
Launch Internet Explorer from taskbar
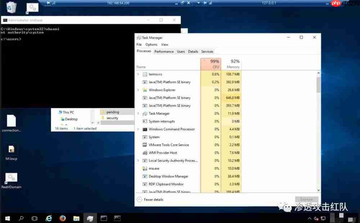[x=49, y=218]
